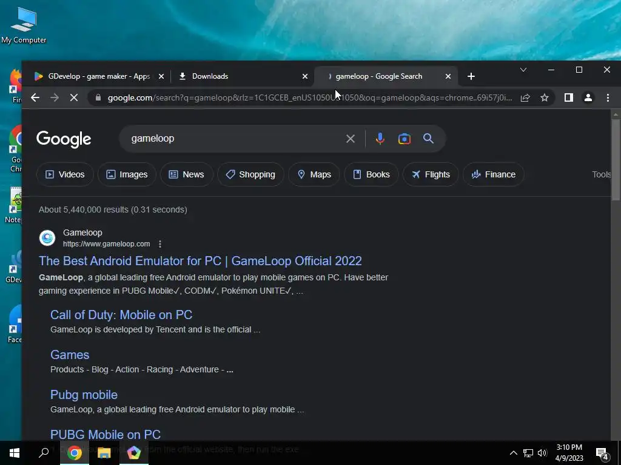
Task: Open Chrome three-dot menu
Action: (608, 97)
